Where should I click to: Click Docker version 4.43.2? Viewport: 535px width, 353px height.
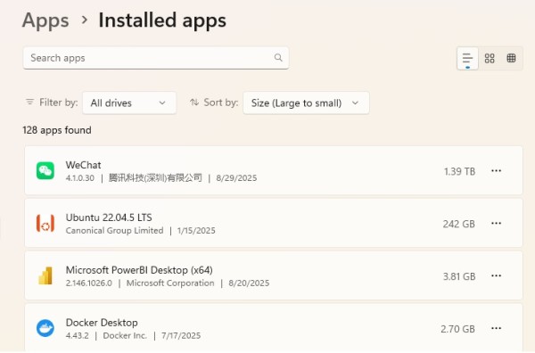click(x=77, y=335)
